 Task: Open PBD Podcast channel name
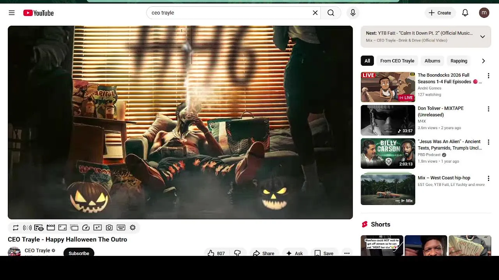(x=429, y=155)
